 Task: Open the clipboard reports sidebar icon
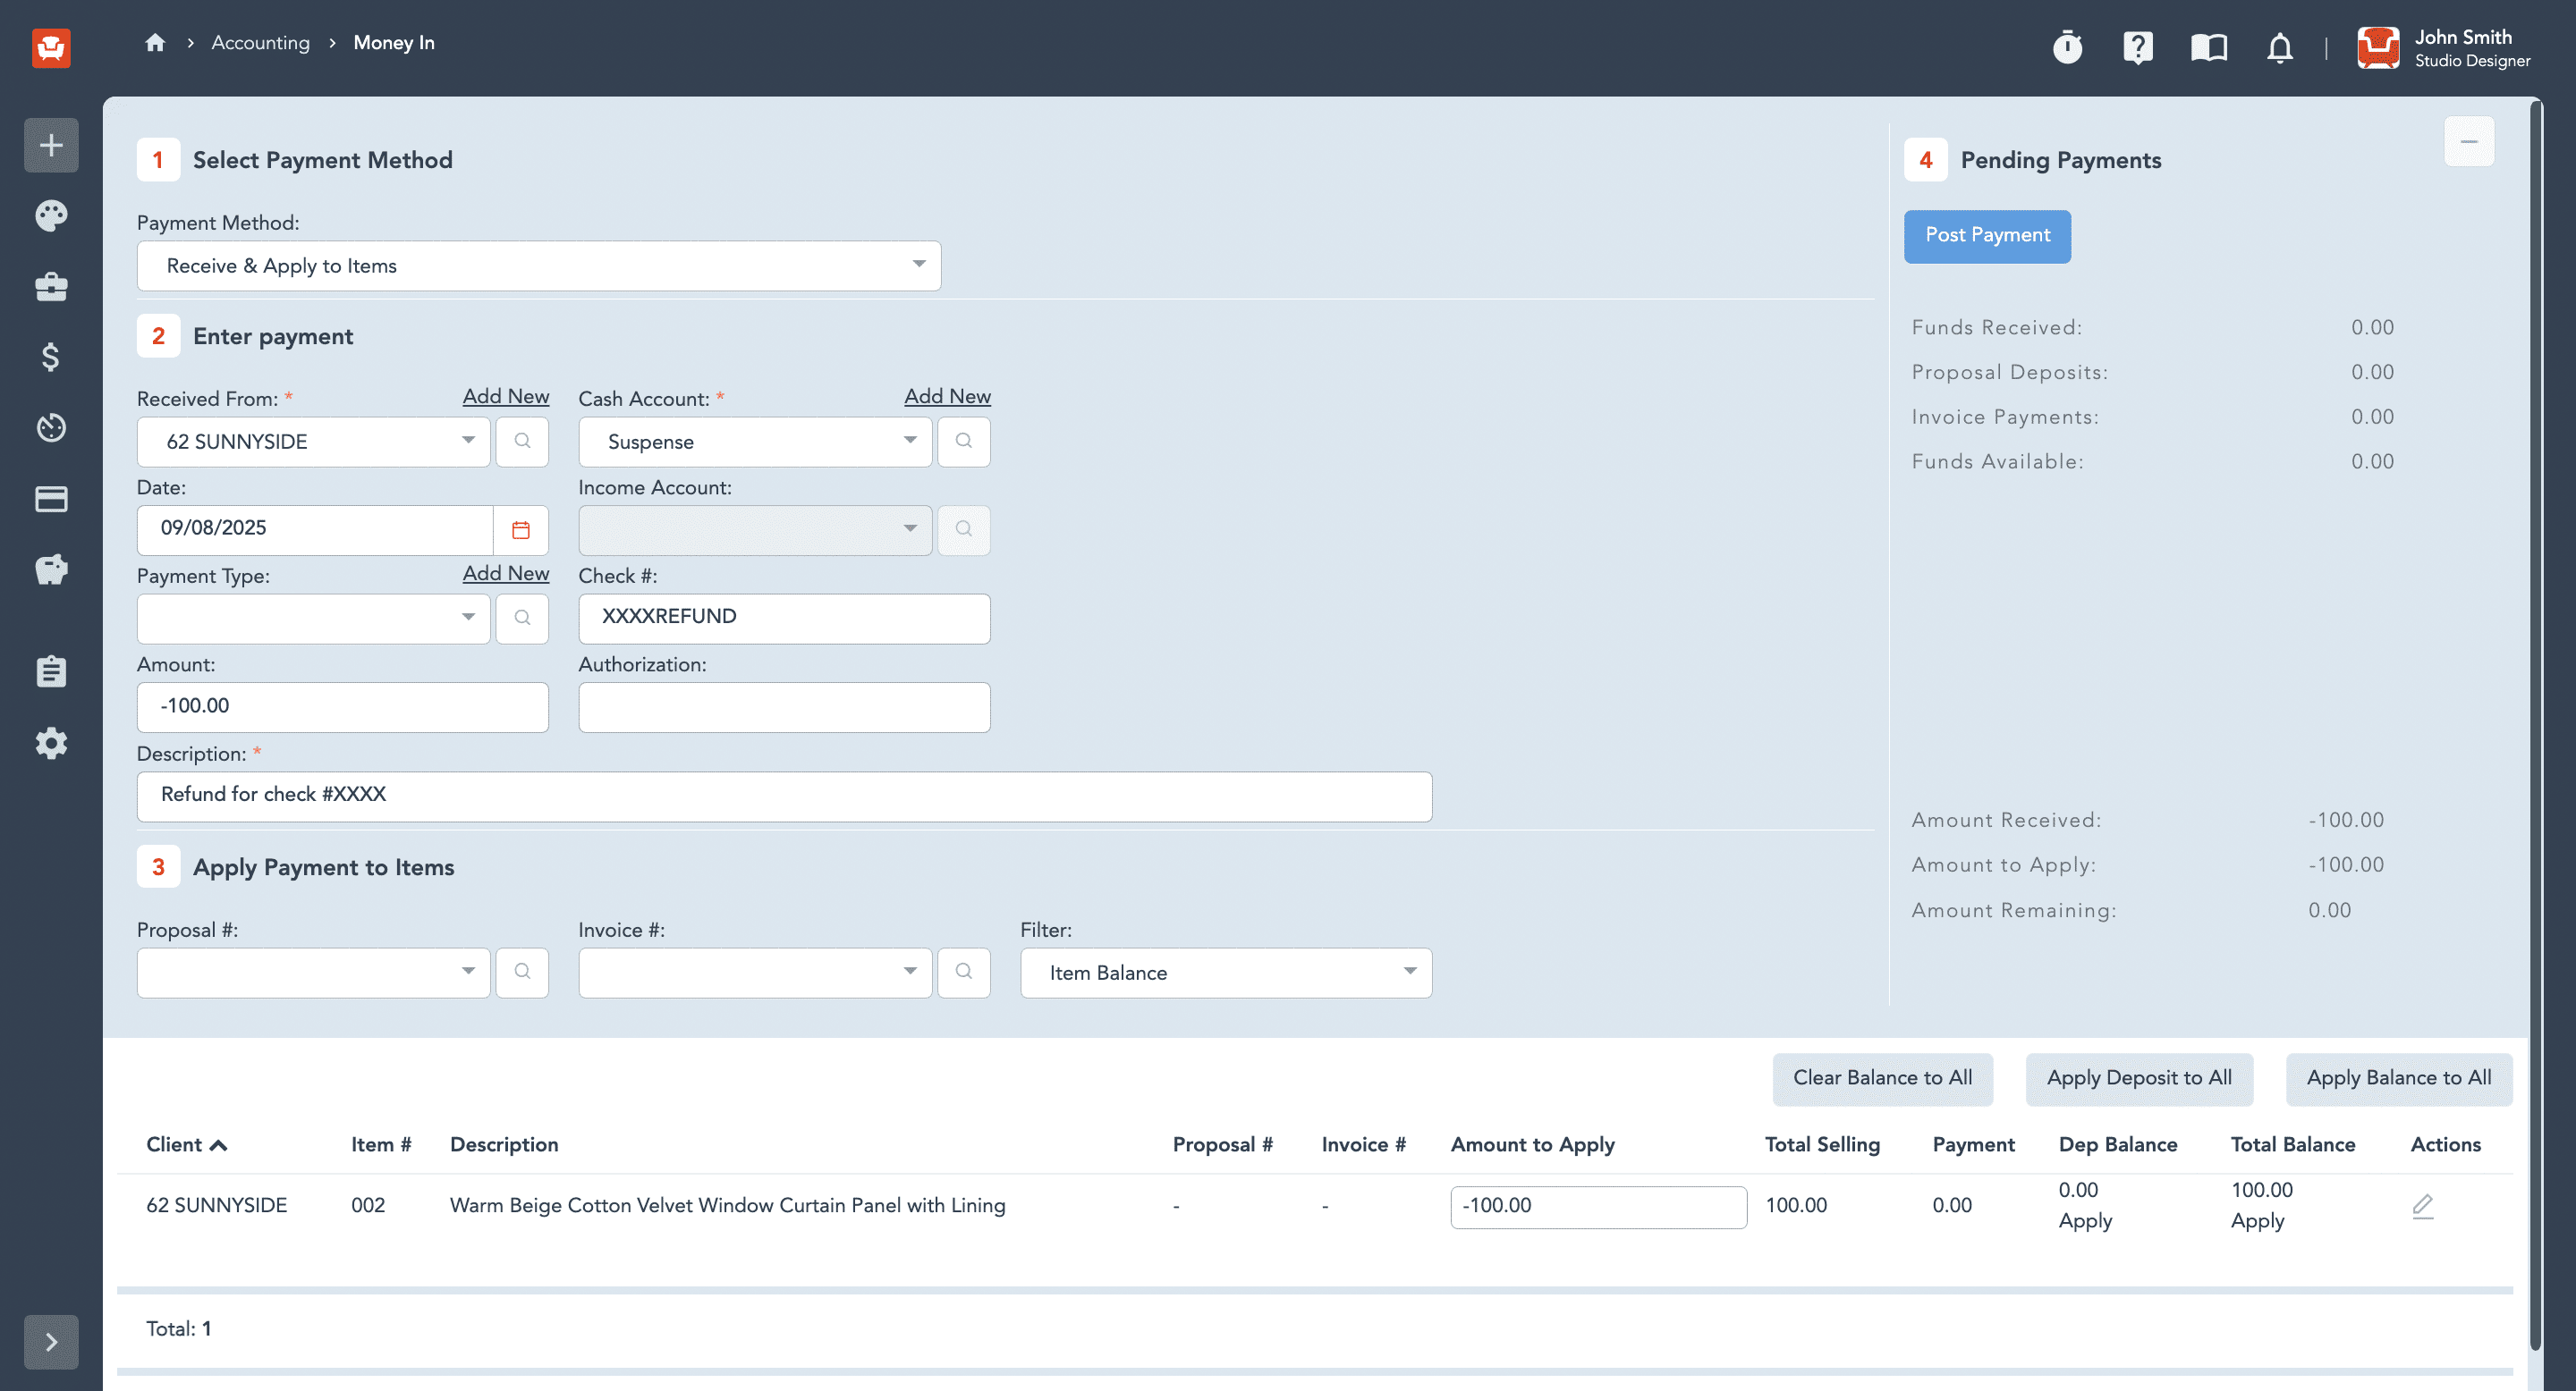pos(51,670)
